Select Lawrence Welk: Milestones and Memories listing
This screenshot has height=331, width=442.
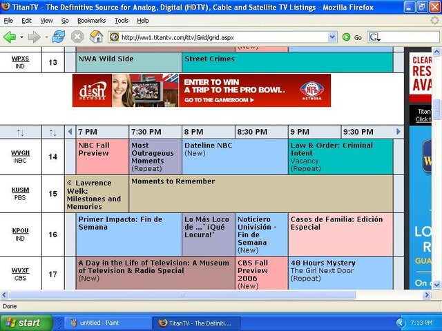pos(97,194)
